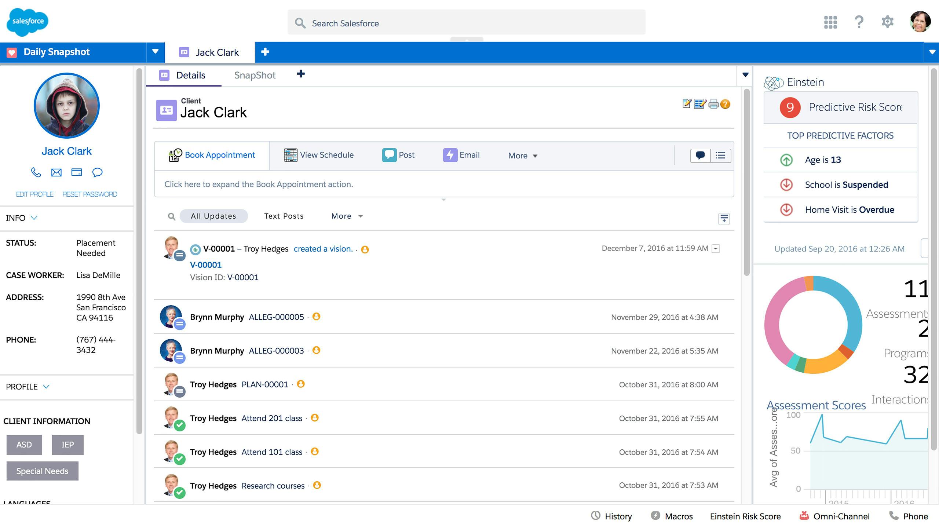Click the chat bubble icon under Jack Clark

(x=97, y=172)
